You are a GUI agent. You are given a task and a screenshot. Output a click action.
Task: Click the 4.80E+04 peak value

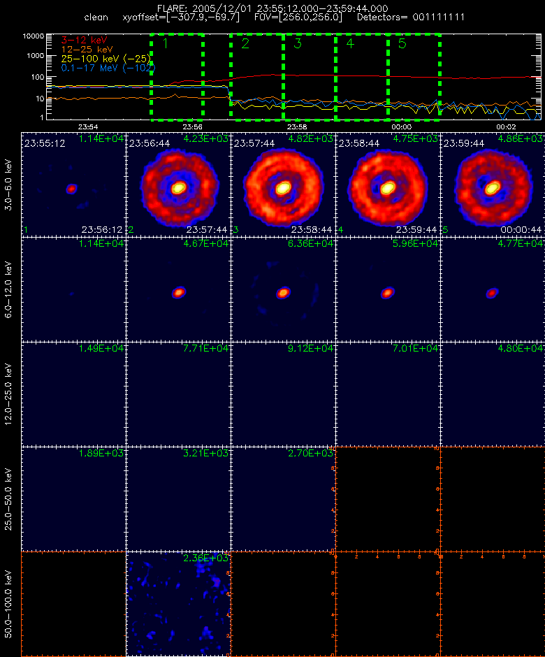point(520,348)
